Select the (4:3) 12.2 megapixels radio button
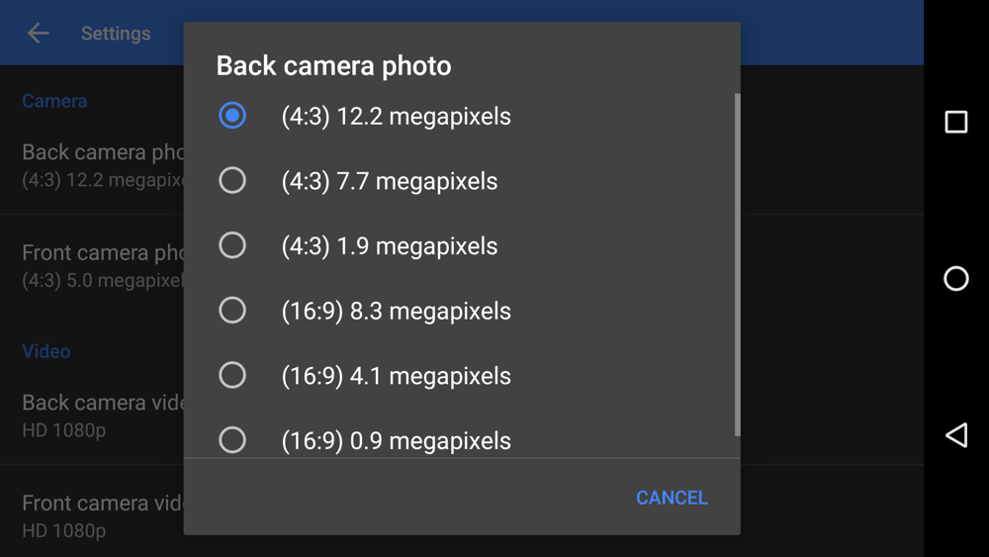This screenshot has height=557, width=989. (x=232, y=116)
